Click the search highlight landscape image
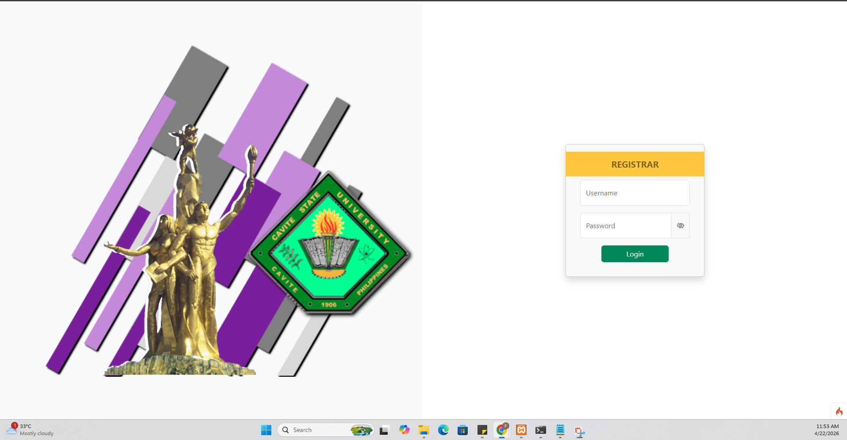847x440 pixels. 361,430
